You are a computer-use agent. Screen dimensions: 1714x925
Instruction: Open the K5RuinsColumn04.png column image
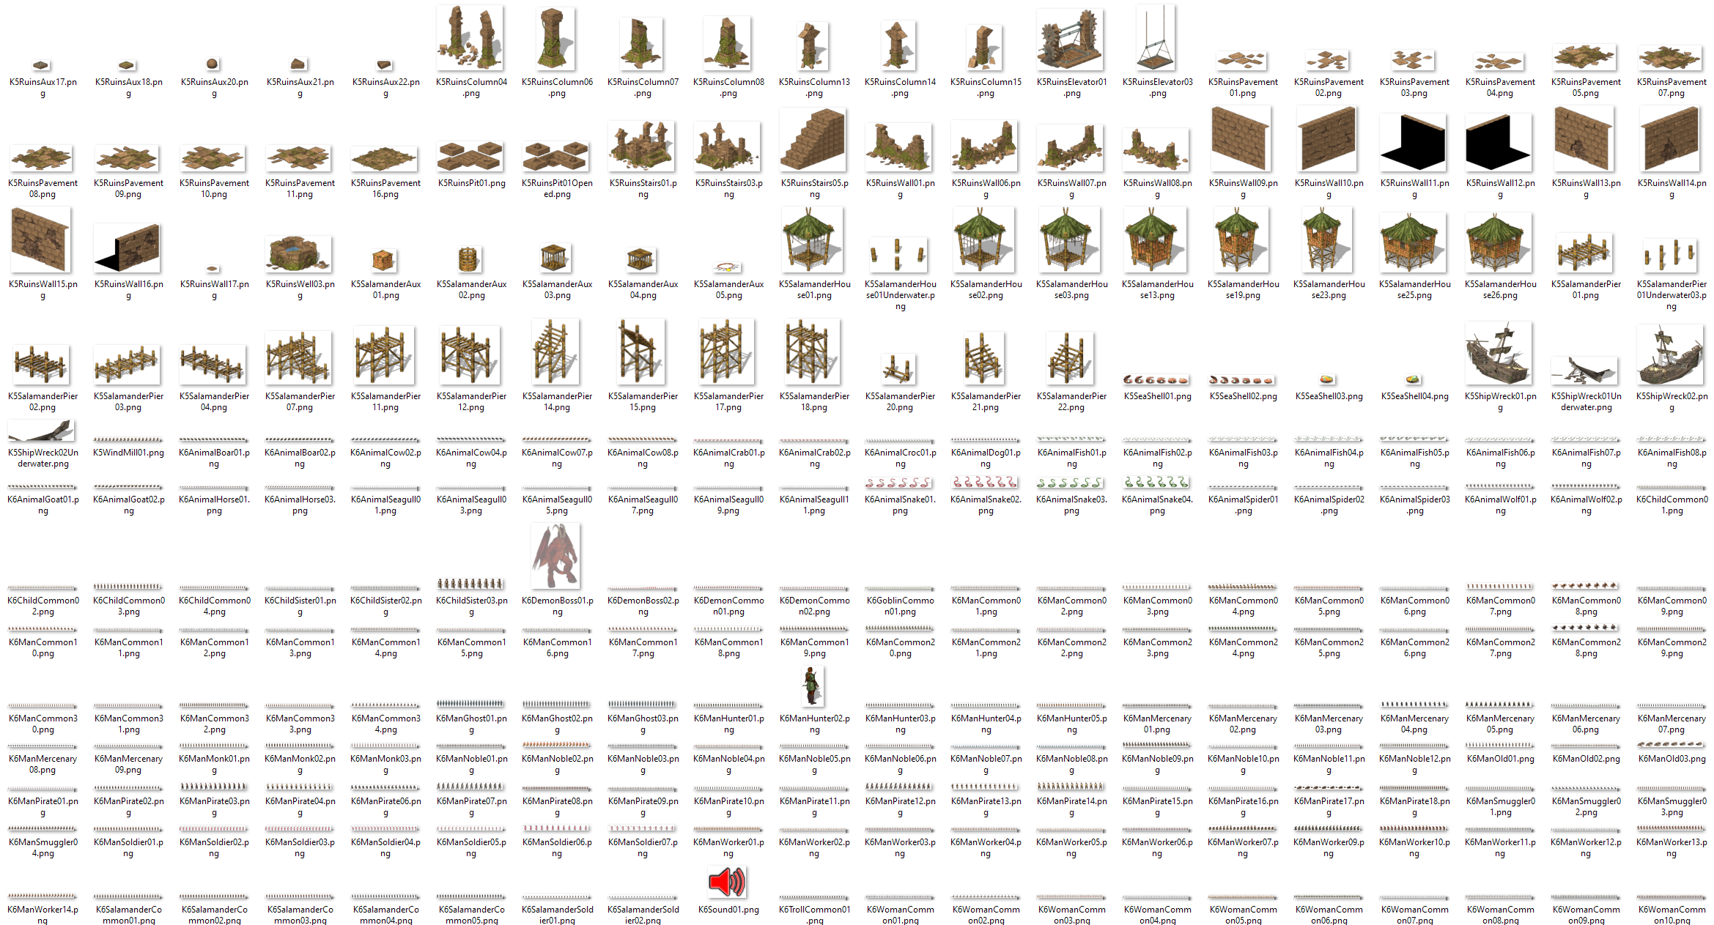470,38
